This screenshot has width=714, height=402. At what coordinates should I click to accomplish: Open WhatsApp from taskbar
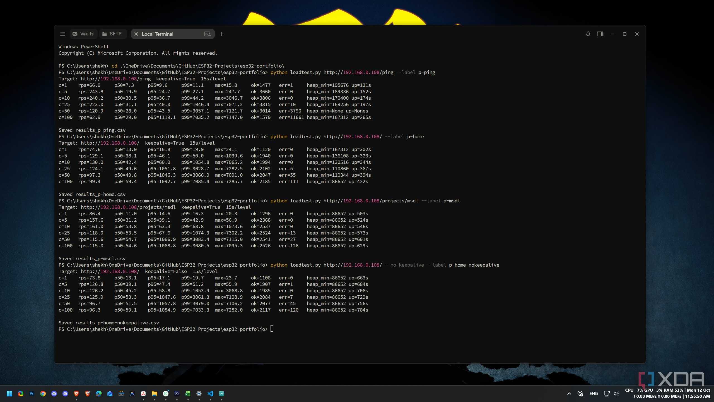coord(166,394)
